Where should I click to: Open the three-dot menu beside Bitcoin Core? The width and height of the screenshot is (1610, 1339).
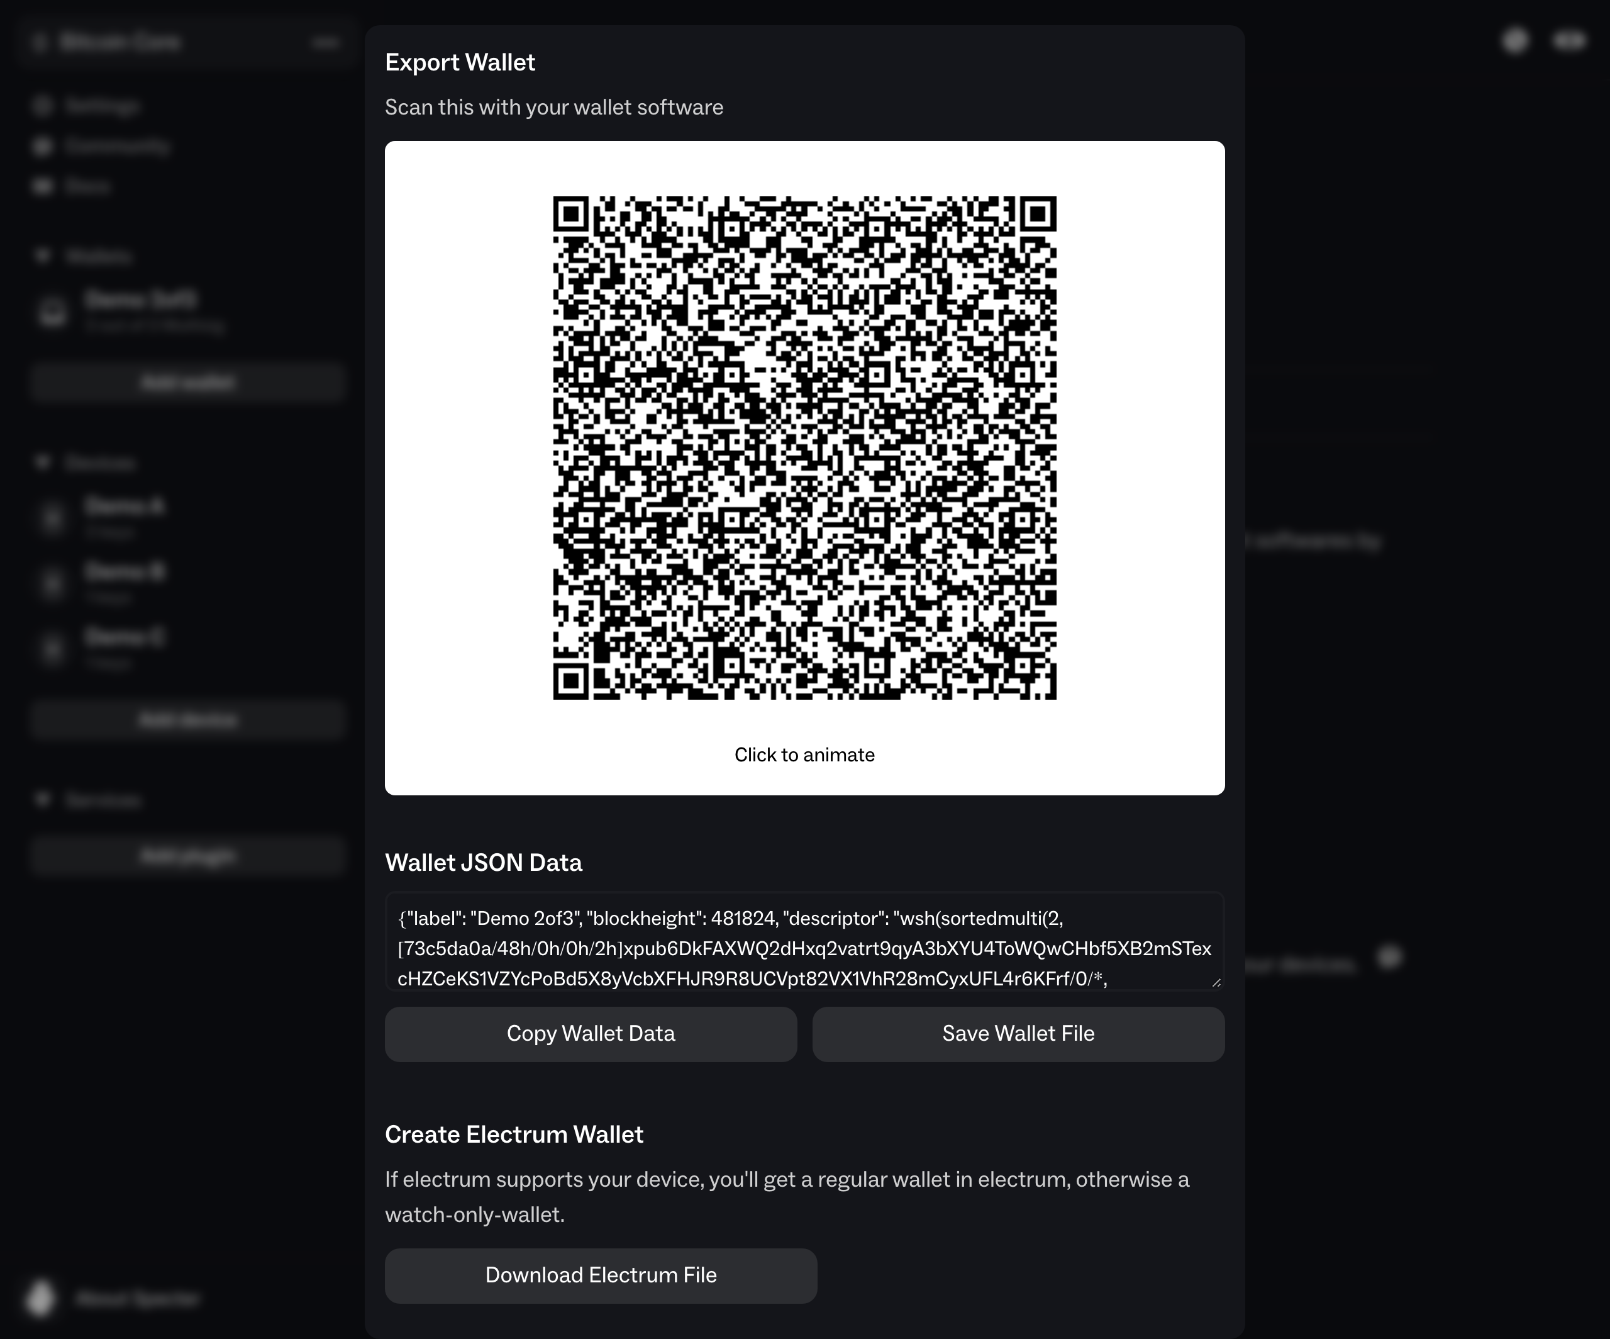point(326,42)
